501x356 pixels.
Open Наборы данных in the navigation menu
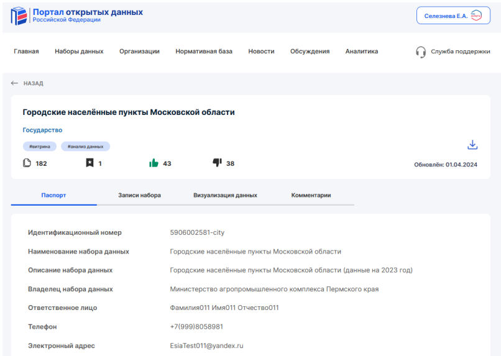click(79, 52)
